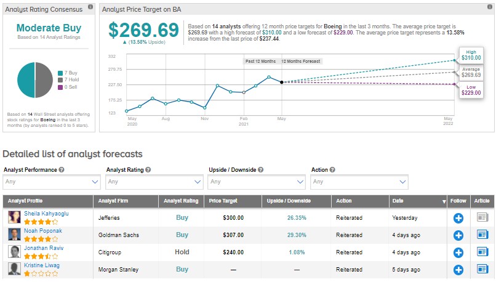Open the Analyst Performance dropdown
The height and width of the screenshot is (282, 496).
click(x=51, y=182)
